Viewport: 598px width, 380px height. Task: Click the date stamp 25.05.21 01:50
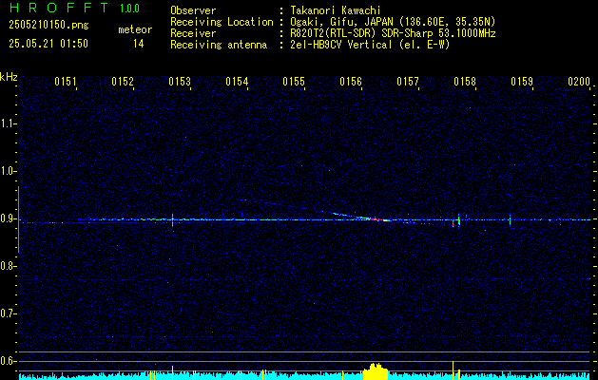(x=48, y=44)
